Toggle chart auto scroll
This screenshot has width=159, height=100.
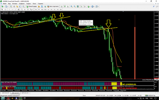click(81, 7)
